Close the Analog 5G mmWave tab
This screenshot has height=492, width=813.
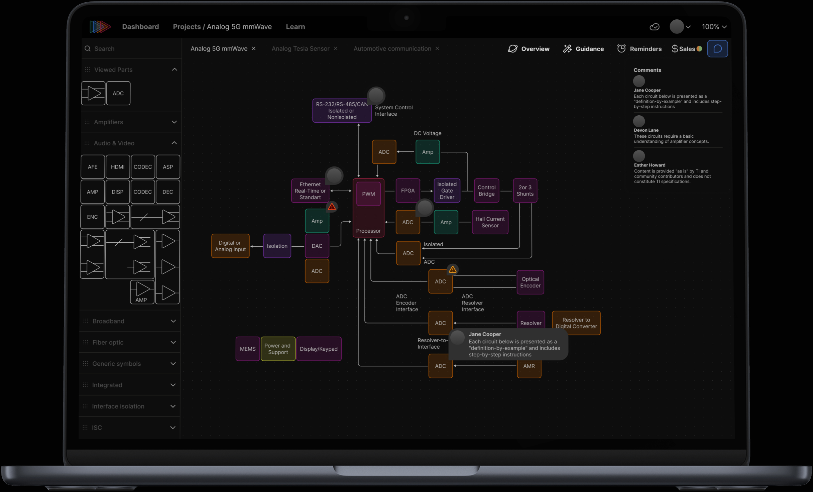point(254,48)
